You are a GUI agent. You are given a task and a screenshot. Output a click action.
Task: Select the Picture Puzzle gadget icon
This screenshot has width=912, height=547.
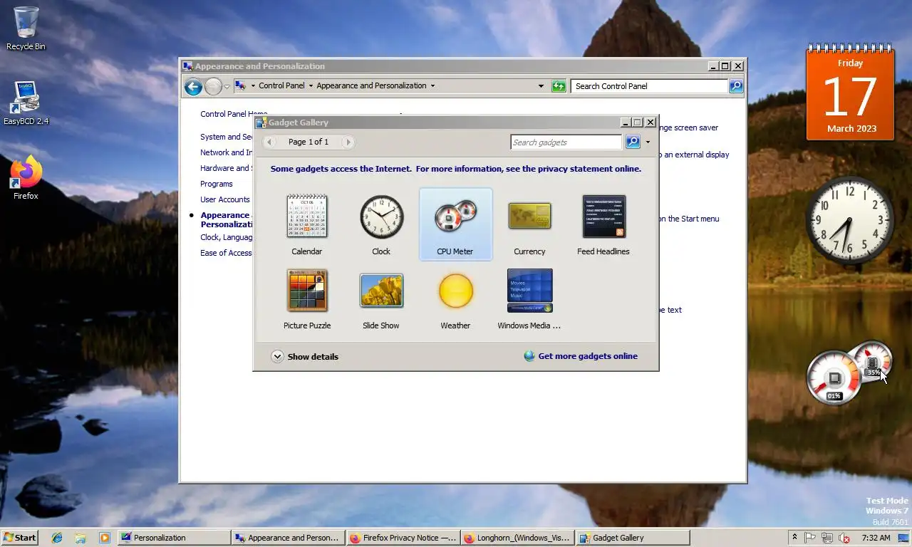point(306,291)
